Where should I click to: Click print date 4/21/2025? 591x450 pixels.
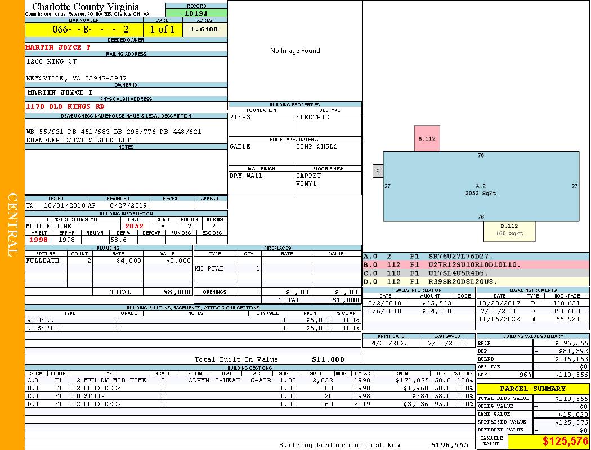click(390, 344)
